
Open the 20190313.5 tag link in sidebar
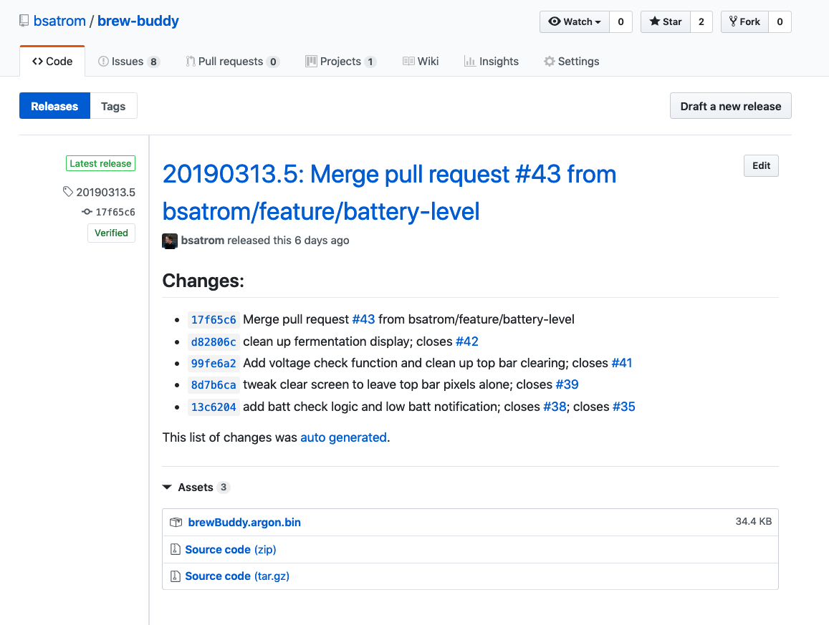[x=106, y=192]
